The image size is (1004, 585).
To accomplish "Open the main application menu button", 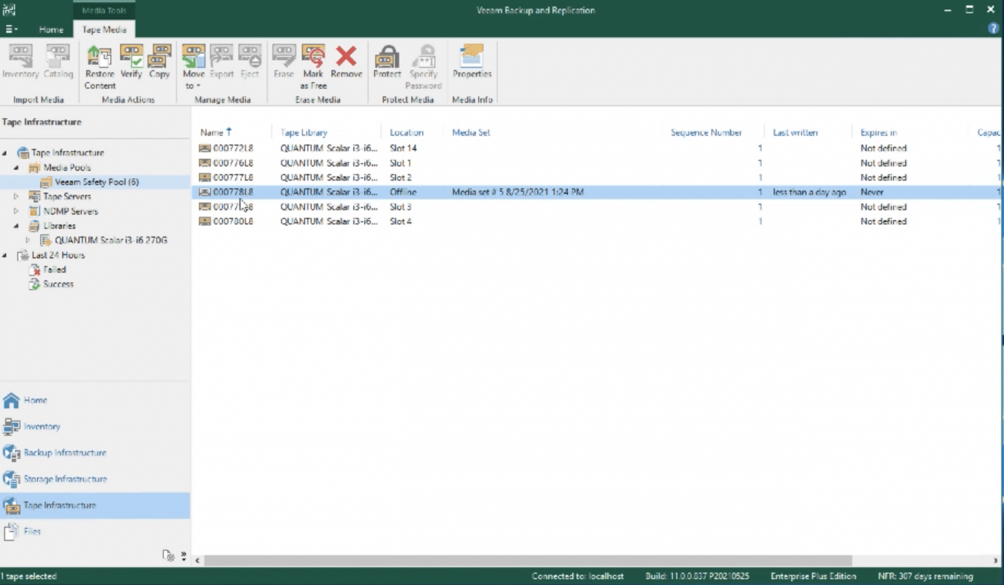I will [11, 29].
